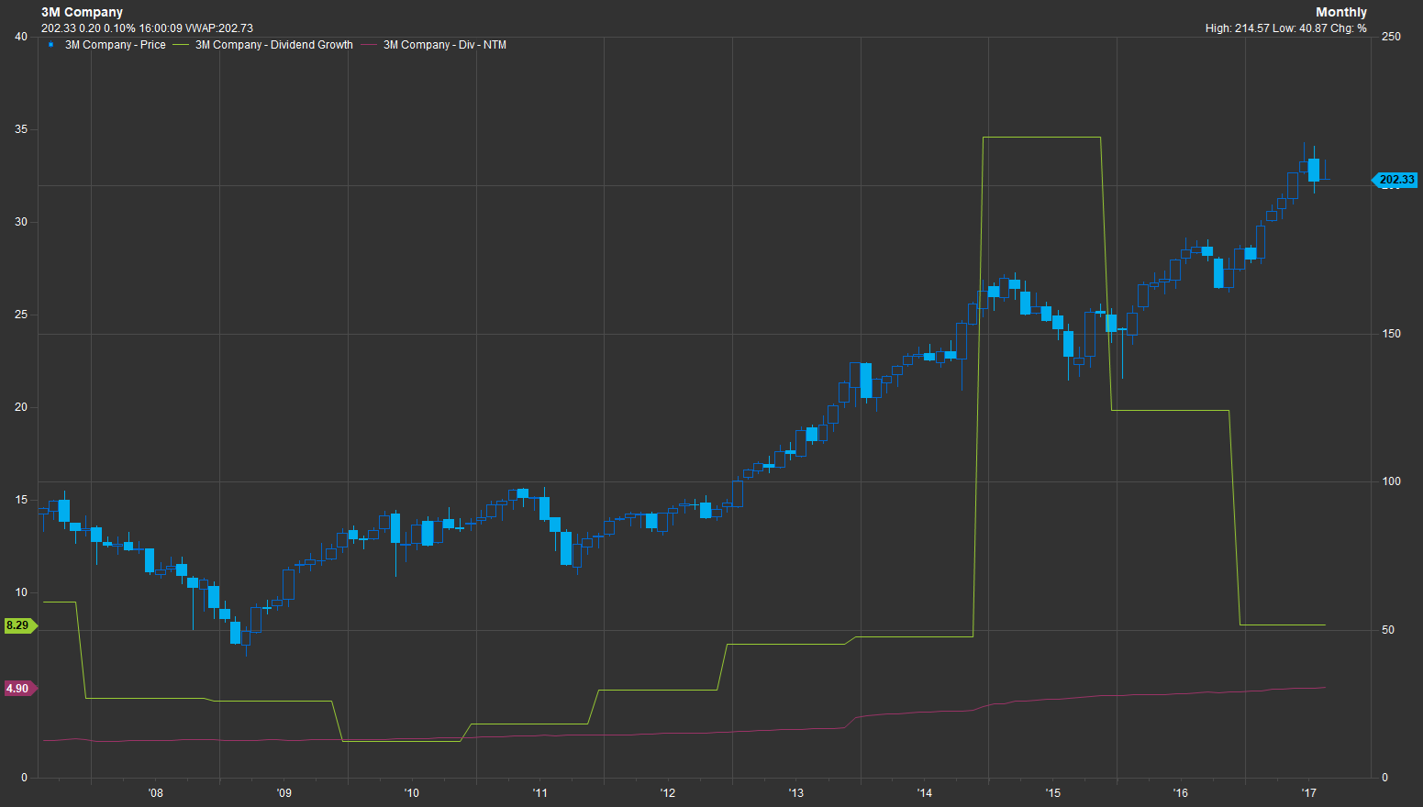Click the blue dot marker for the Price legend
The height and width of the screenshot is (807, 1423).
click(50, 45)
